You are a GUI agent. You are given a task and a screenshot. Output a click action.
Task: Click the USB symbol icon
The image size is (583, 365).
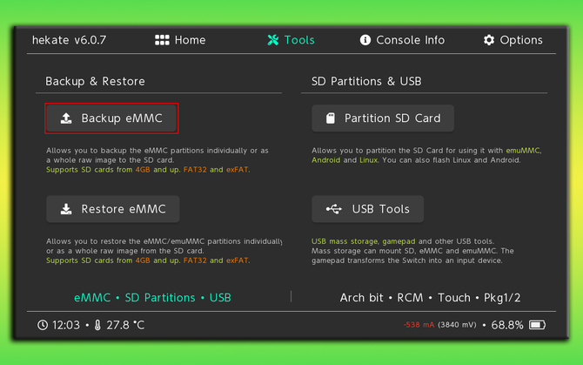pos(334,209)
